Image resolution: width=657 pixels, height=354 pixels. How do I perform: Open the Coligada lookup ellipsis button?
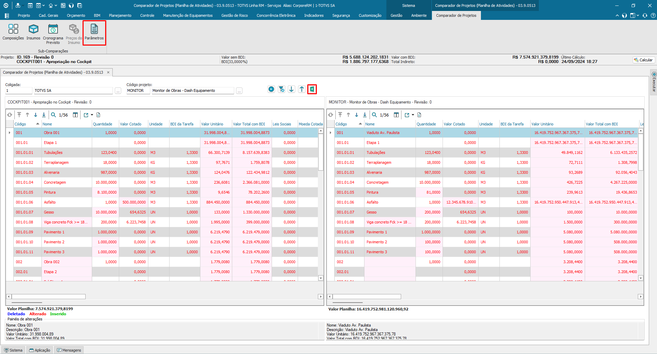118,91
